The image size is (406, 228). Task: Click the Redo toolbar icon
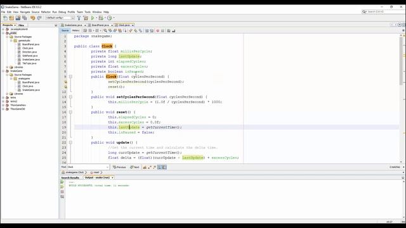[x=39, y=18]
